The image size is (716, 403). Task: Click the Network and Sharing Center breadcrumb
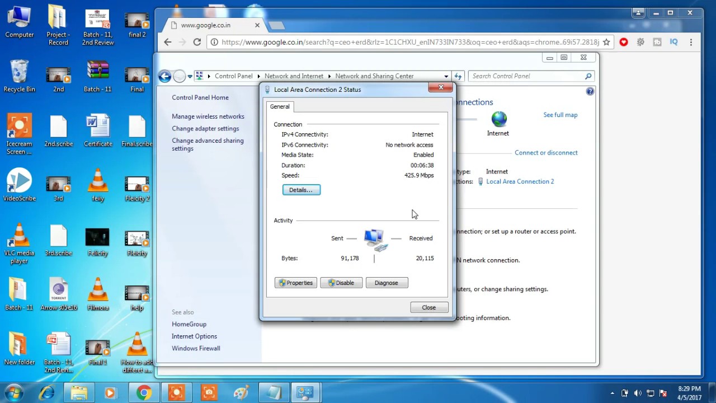374,76
